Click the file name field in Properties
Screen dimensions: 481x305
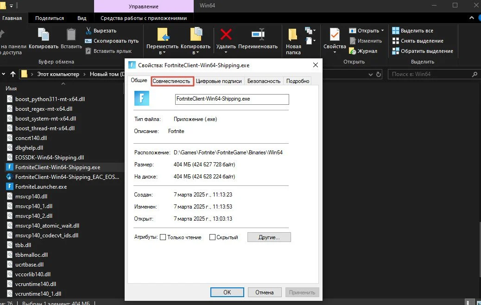tap(232, 99)
